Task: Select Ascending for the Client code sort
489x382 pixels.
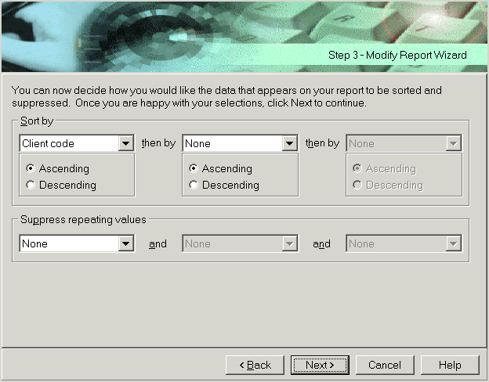Action: coord(31,169)
